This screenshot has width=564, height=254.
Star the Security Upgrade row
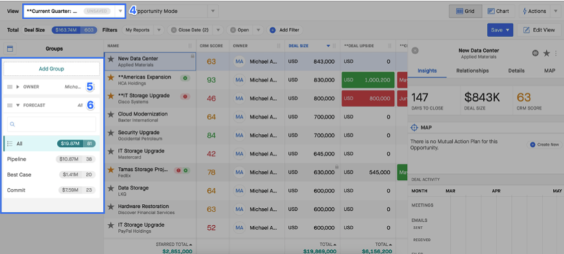(x=110, y=132)
